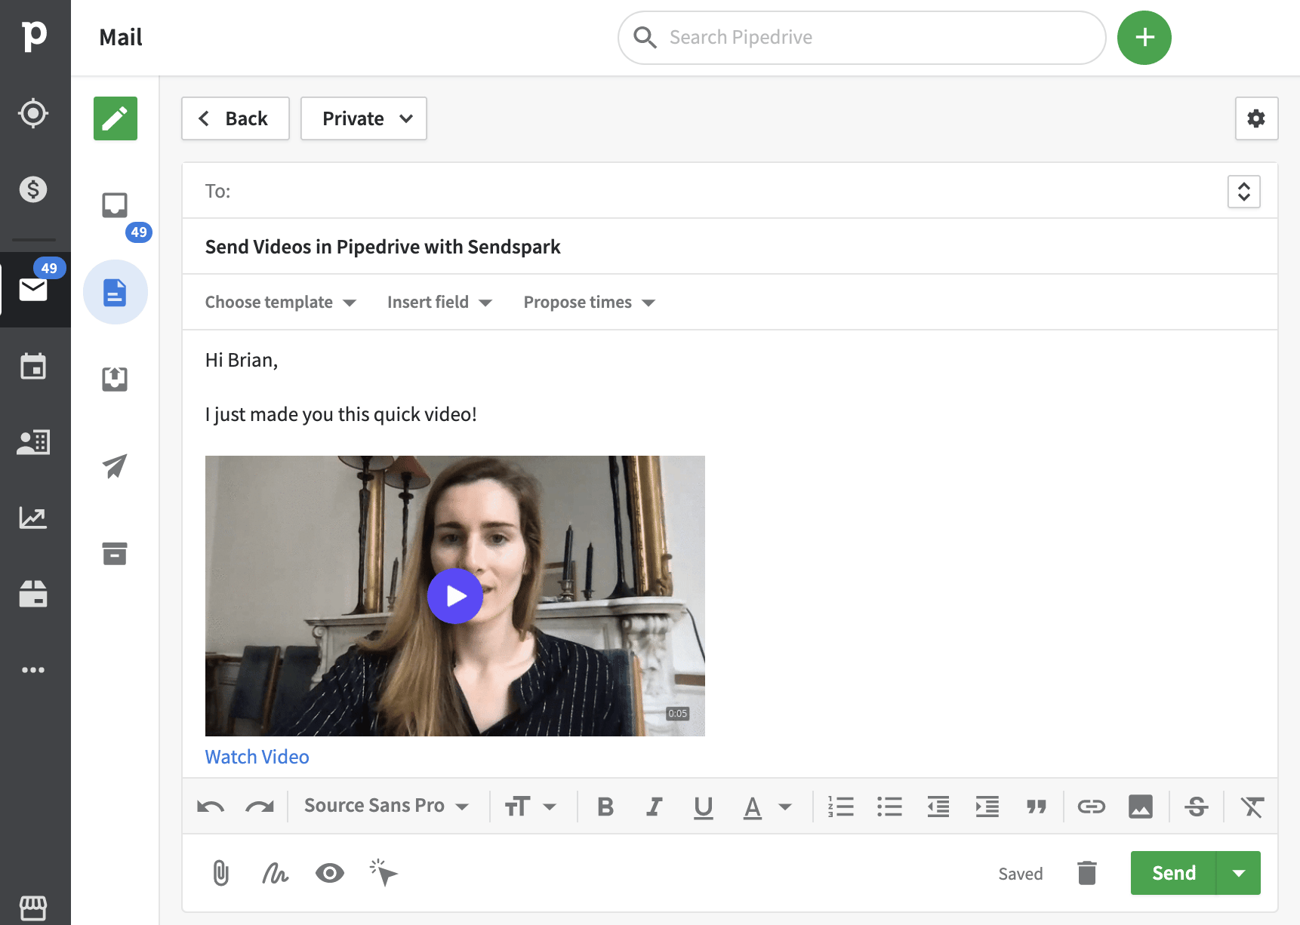Open the Archive folder icon
The height and width of the screenshot is (925, 1300).
pos(115,553)
